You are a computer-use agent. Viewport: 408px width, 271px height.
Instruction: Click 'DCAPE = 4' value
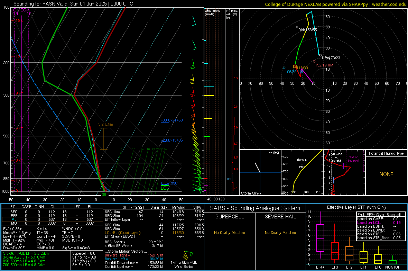coord(12,244)
